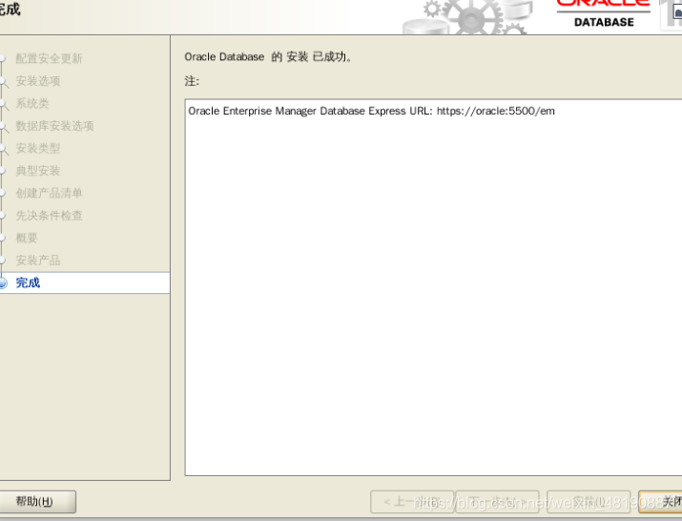This screenshot has width=682, height=521.
Task: Click the highlighted 完成 step bullet icon
Action: click(x=3, y=282)
